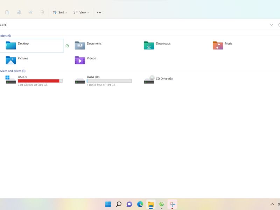Click the Delete trash icon in toolbar
Image resolution: width=280 pixels, height=210 pixels.
click(x=42, y=12)
